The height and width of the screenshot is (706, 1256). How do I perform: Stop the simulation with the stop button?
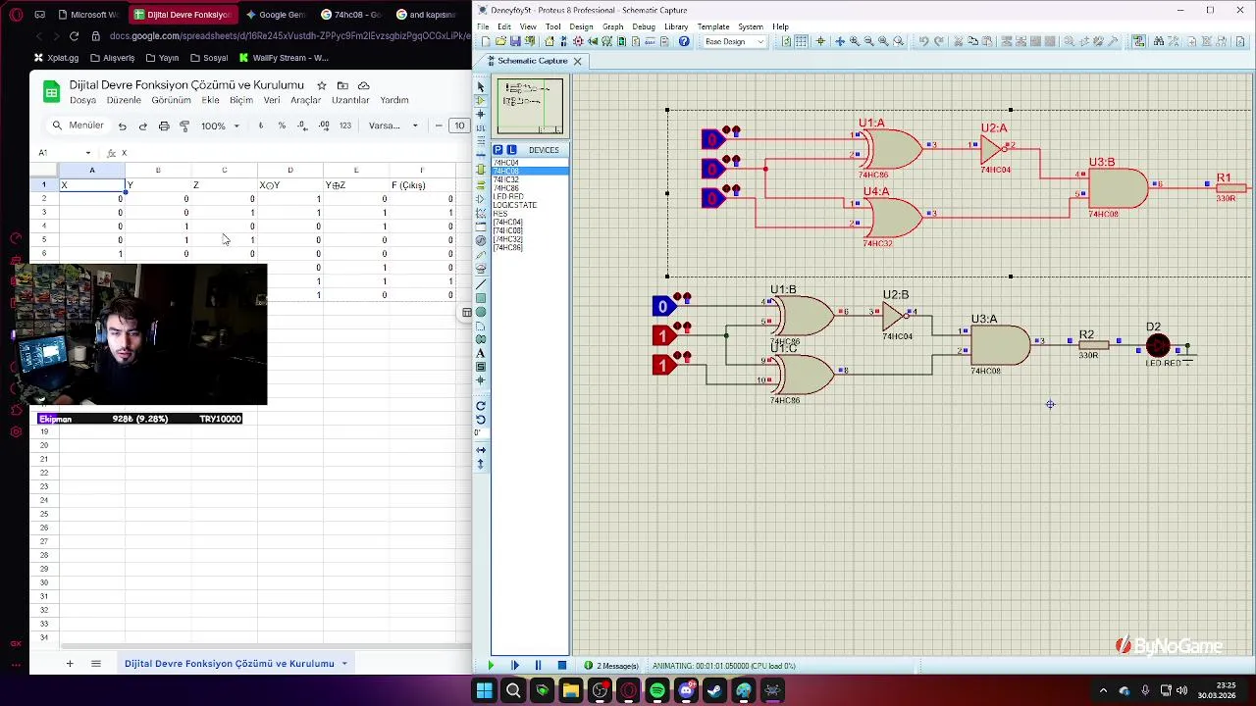pyautogui.click(x=562, y=666)
